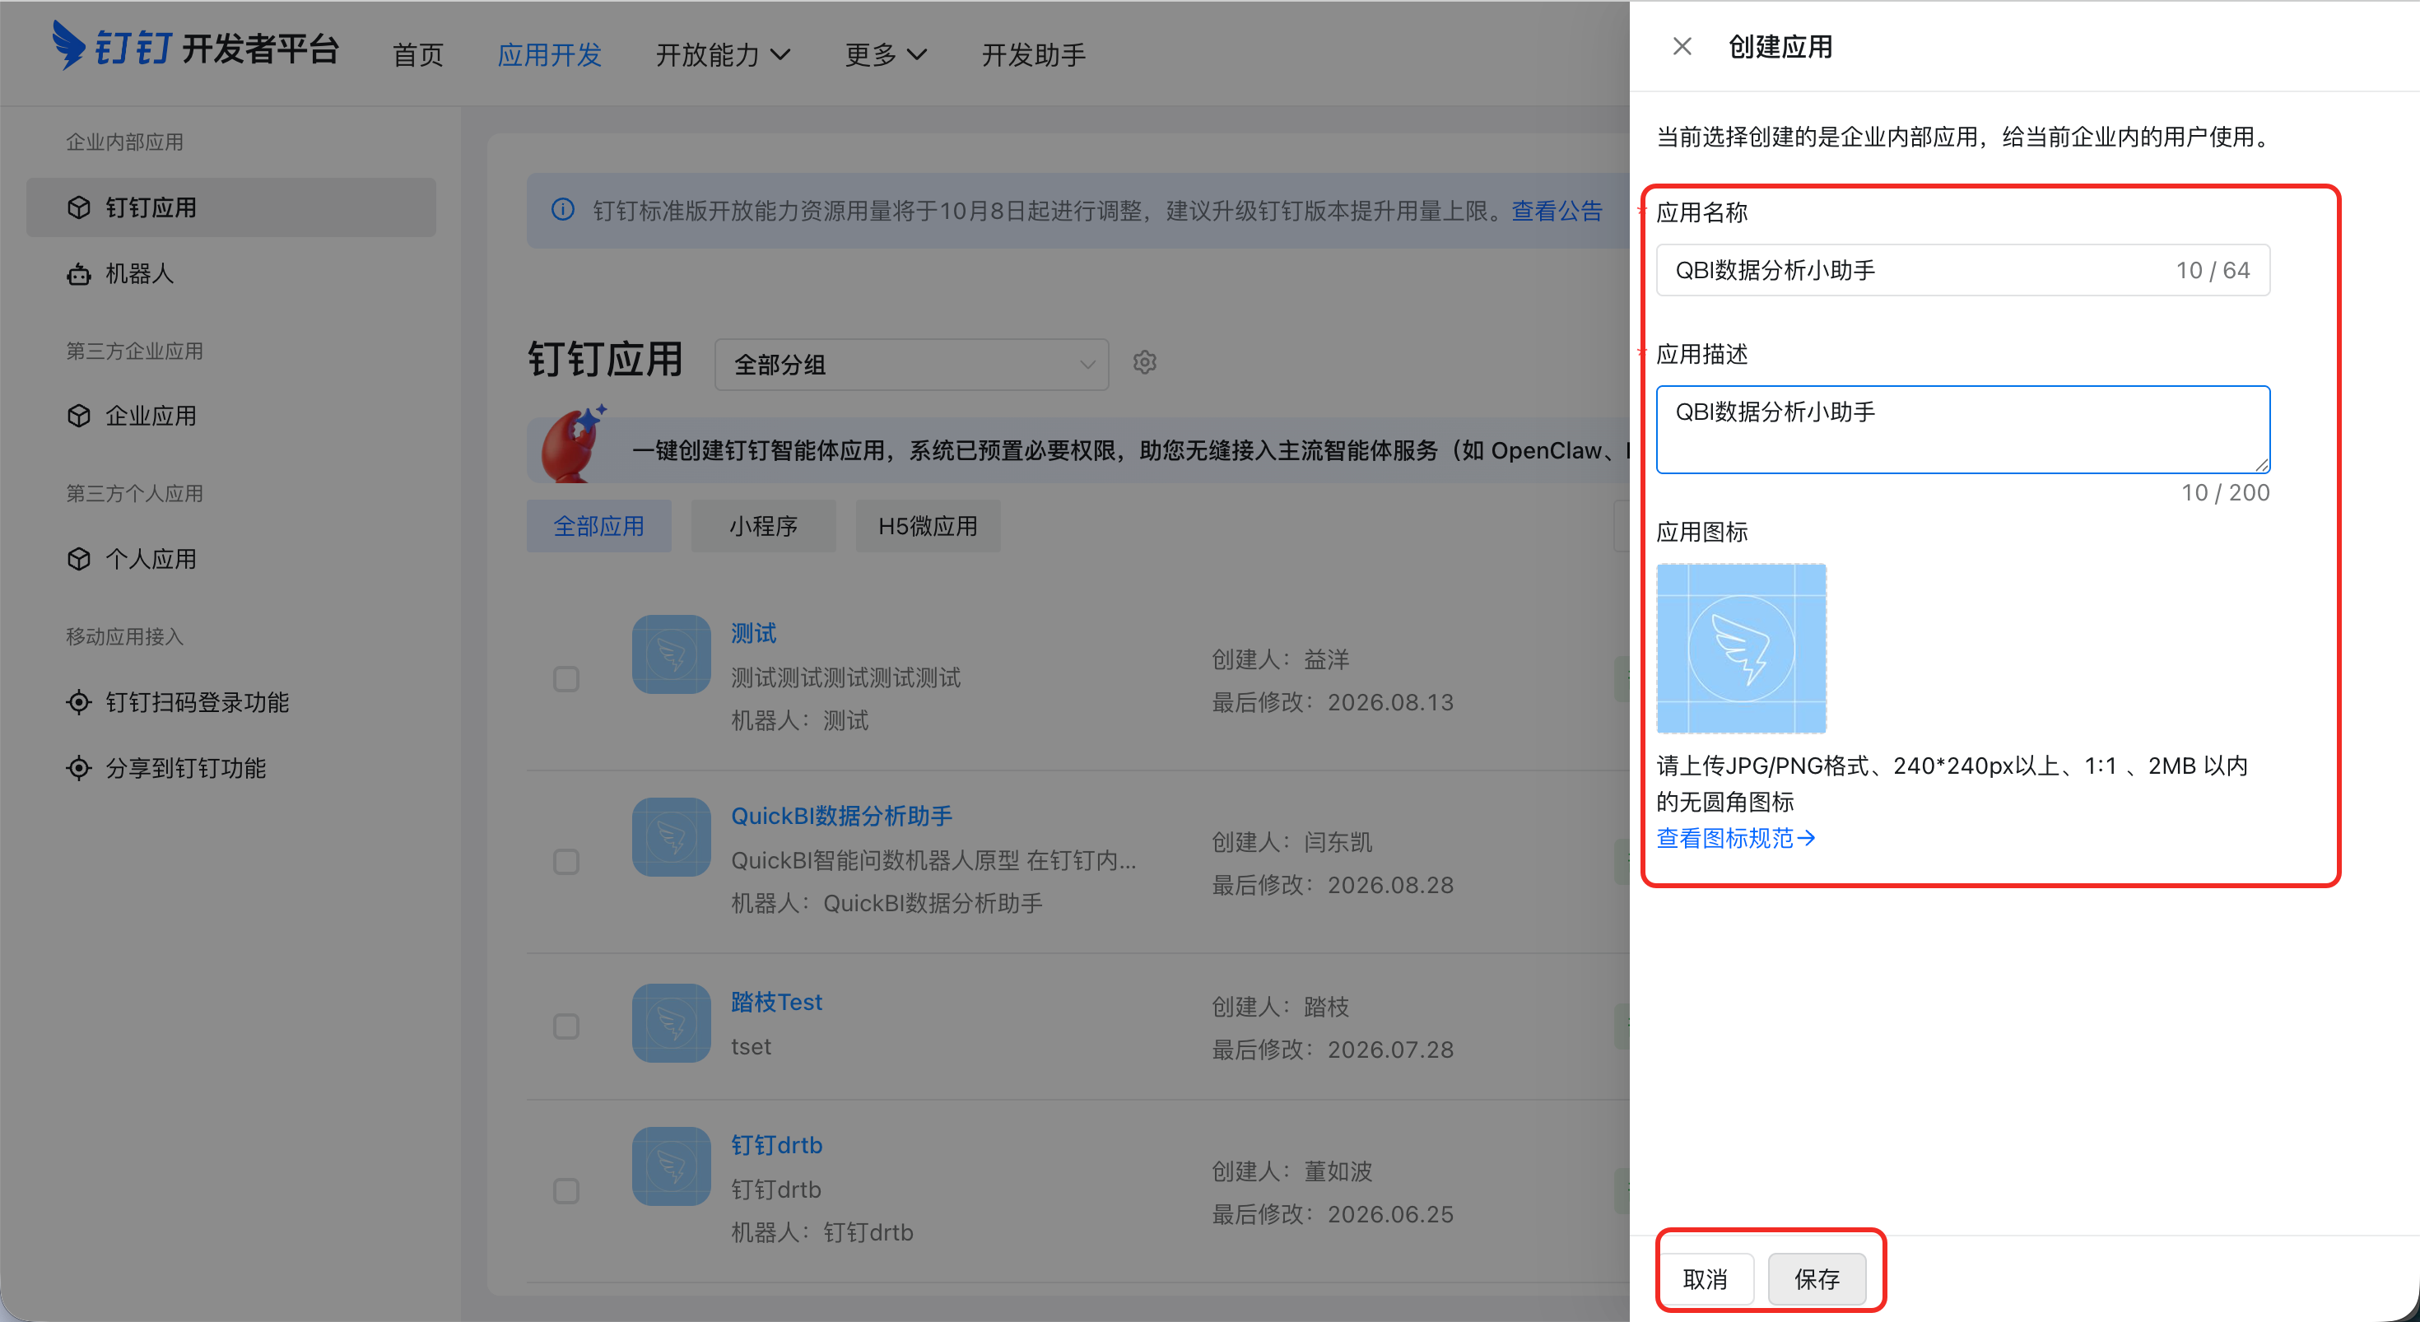Select 企业应用 in the sidebar
The image size is (2420, 1322).
pos(231,417)
